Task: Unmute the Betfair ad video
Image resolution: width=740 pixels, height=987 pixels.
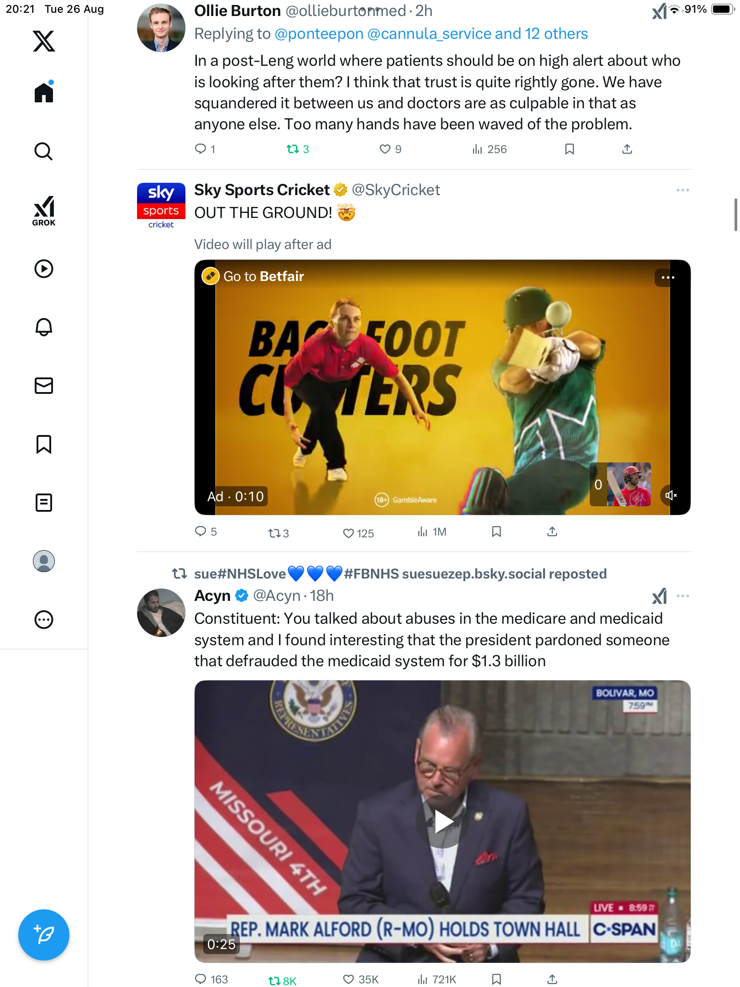Action: (671, 495)
